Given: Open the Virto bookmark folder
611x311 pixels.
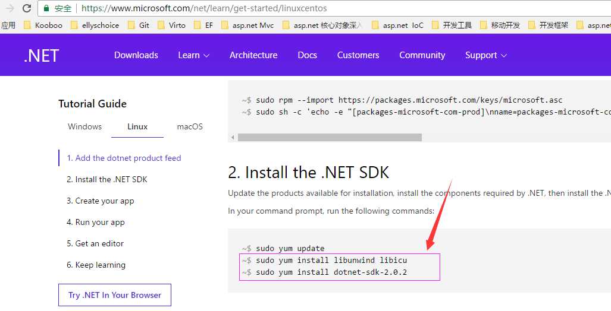Looking at the screenshot, I should coord(171,26).
